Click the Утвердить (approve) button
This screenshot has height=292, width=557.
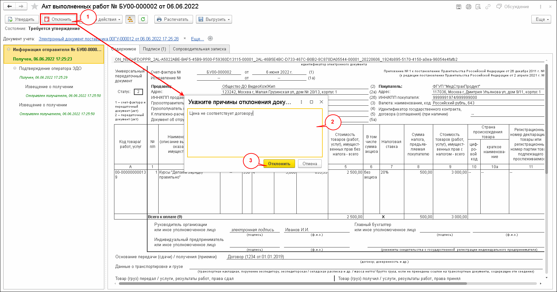[21, 19]
